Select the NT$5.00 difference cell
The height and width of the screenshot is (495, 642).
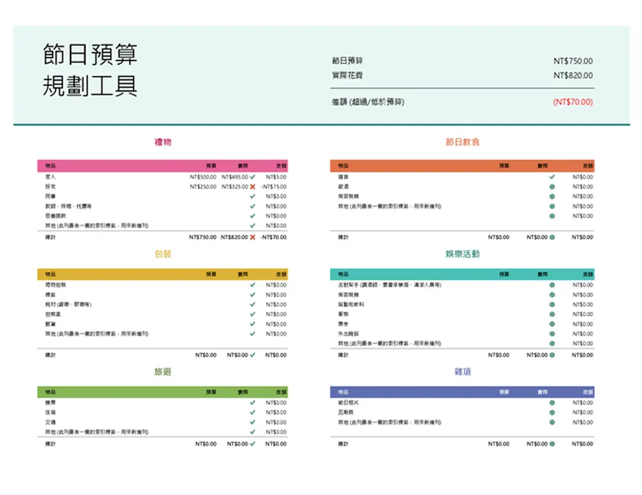tap(276, 177)
